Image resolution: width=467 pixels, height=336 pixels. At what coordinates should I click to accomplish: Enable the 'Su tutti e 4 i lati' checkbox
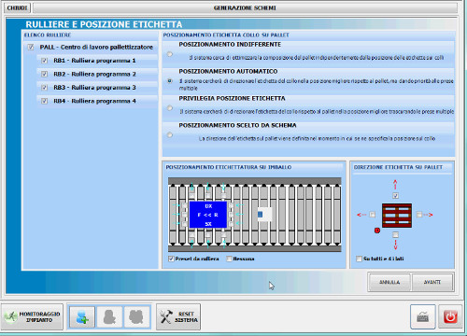(359, 259)
